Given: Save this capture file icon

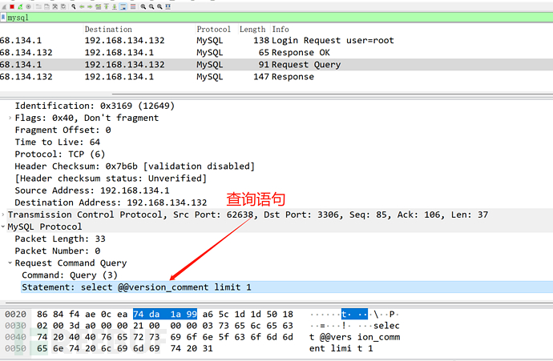Looking at the screenshot, I should 46,6.
